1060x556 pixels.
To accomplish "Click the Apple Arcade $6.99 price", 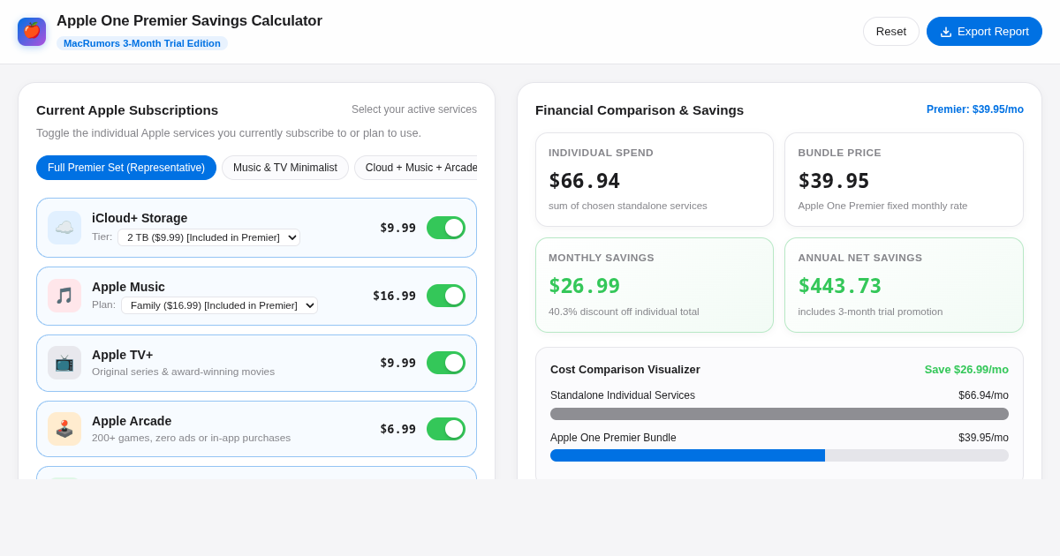I will (x=397, y=429).
